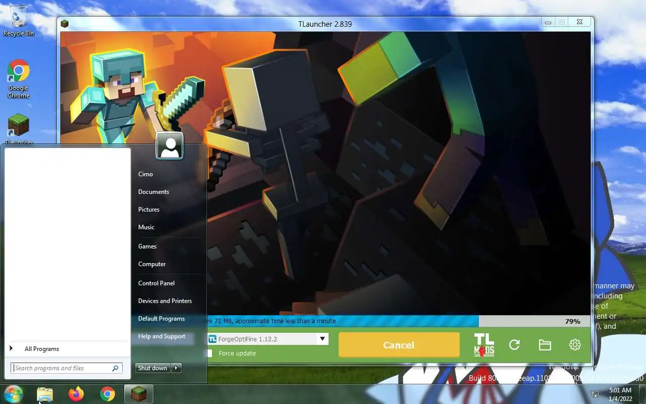Open Help and Support from Start menu
The image size is (646, 404).
161,336
